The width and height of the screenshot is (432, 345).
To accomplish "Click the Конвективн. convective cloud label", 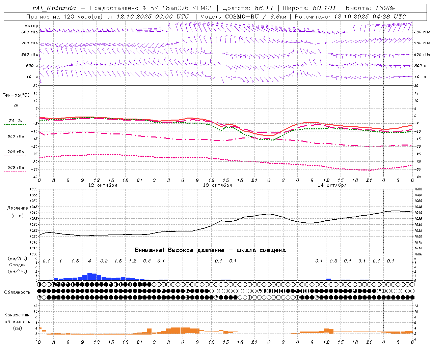I will [x=18, y=315].
